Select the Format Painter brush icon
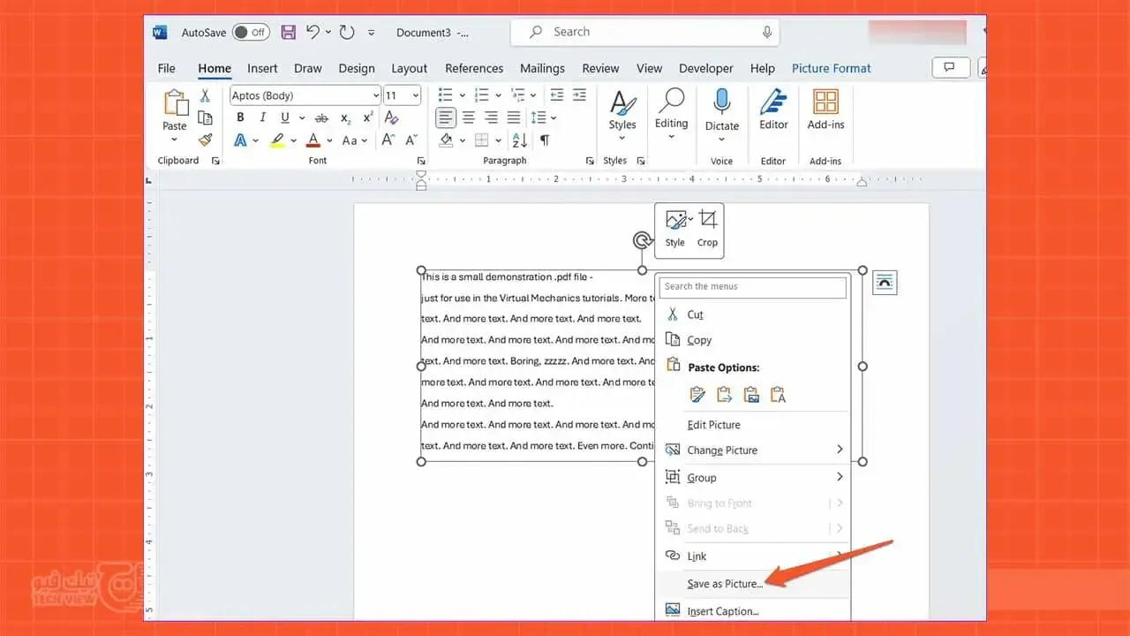 [x=205, y=140]
